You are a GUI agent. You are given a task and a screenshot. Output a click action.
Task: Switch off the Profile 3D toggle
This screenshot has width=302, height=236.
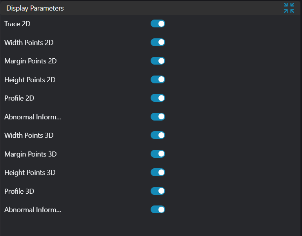point(158,191)
